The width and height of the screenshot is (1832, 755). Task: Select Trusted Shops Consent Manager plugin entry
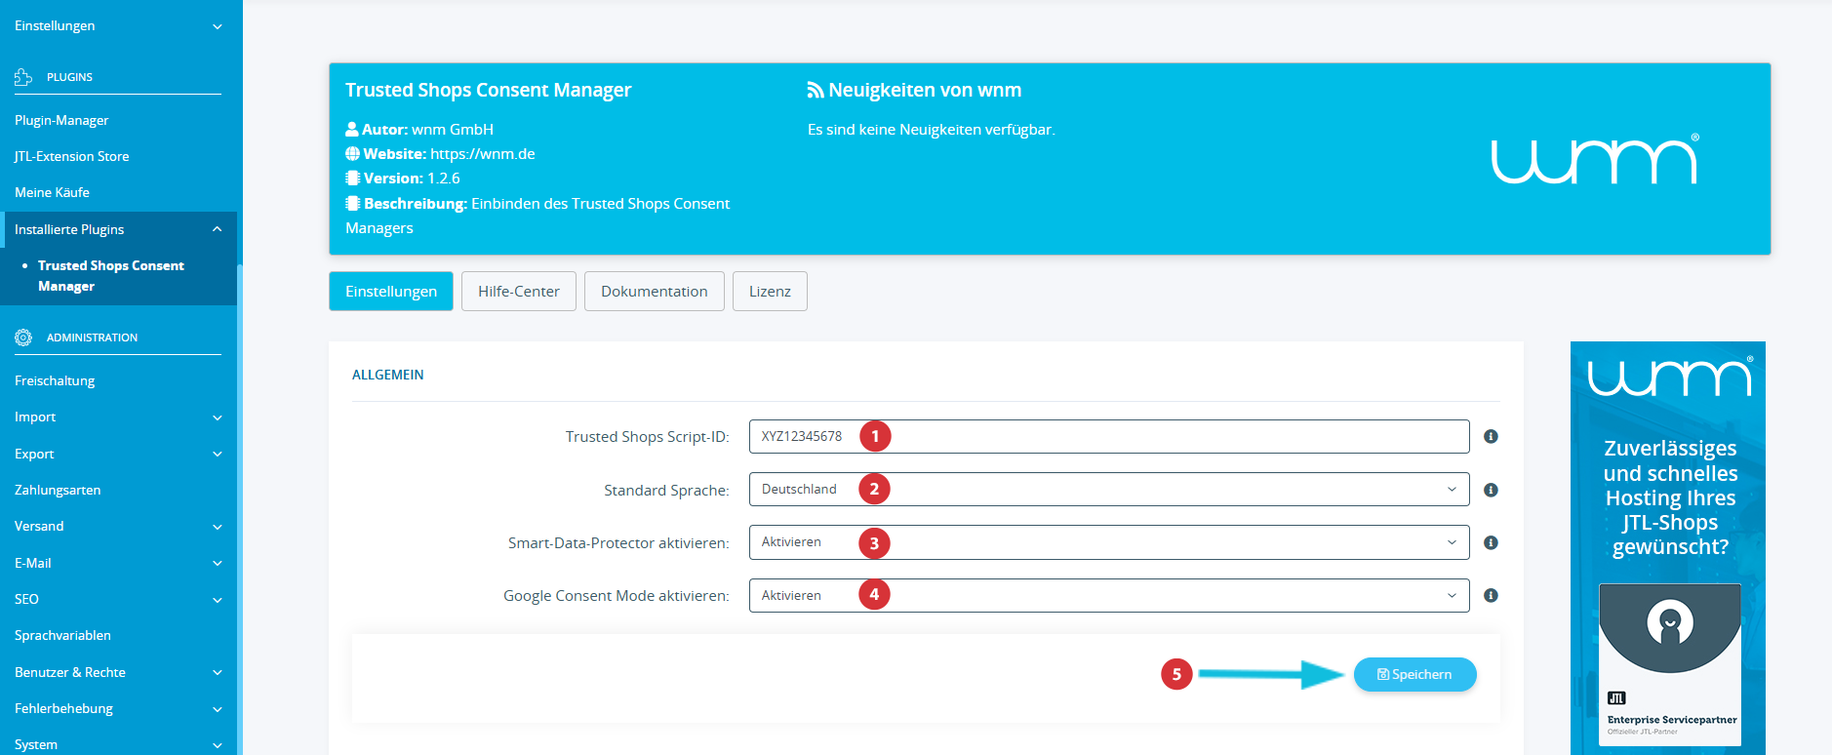(110, 276)
